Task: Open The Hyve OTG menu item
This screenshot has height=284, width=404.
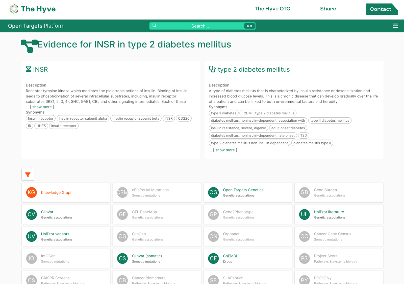Action: [x=272, y=9]
